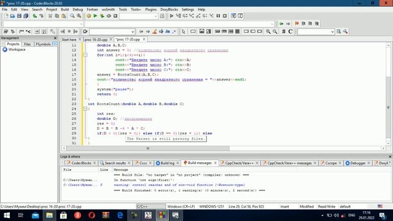Click the Paste clipboard icon
This screenshot has height=221, width=393.
pyautogui.click(x=64, y=16)
